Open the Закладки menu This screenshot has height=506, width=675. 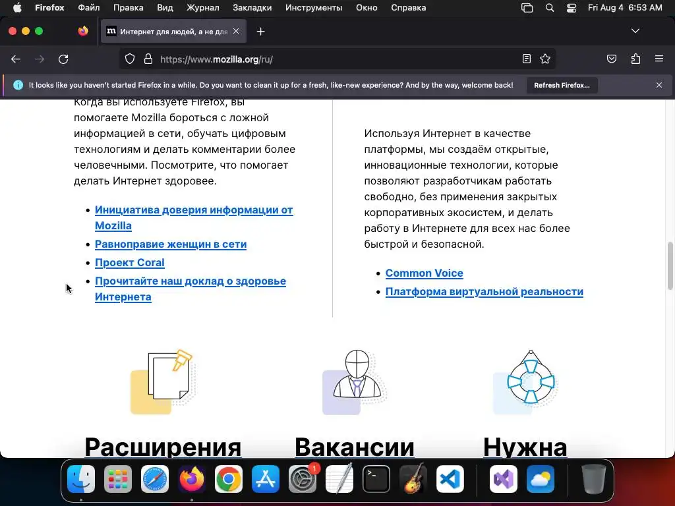pos(252,8)
